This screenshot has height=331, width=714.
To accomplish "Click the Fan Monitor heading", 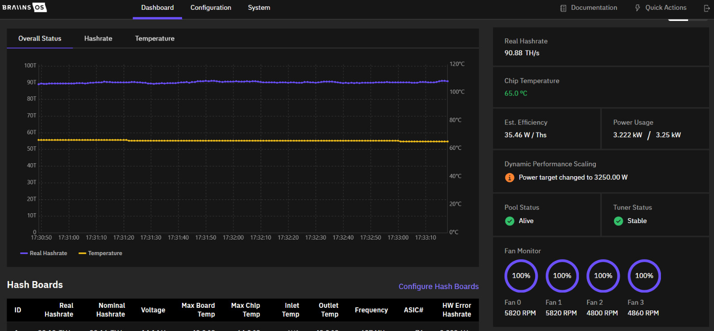I will pyautogui.click(x=523, y=251).
